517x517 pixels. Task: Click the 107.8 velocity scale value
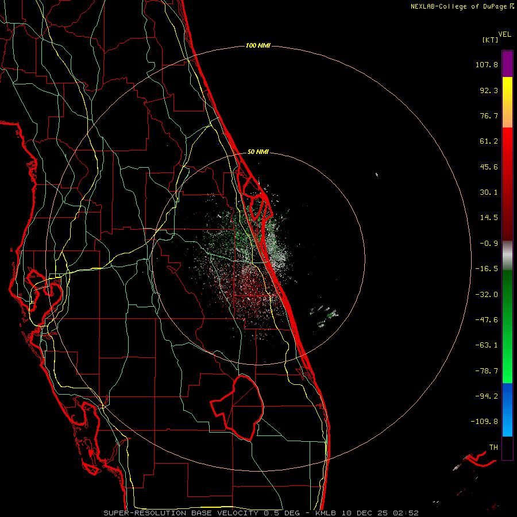[487, 64]
